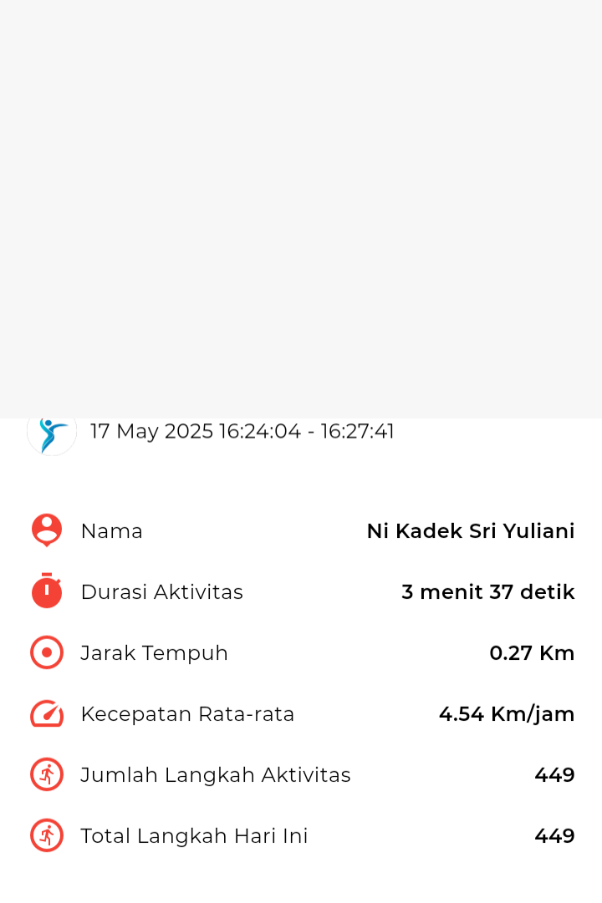602x903 pixels.
Task: Click the activity step count 449
Action: coord(554,775)
